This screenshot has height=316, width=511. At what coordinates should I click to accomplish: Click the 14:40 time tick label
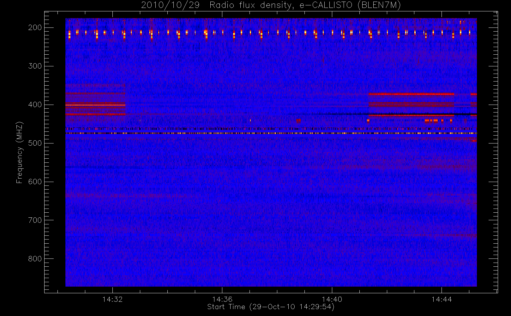[x=332, y=299]
